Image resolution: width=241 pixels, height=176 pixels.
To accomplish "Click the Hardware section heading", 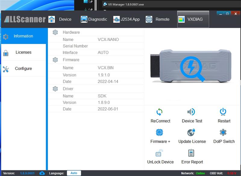I will (71, 32).
